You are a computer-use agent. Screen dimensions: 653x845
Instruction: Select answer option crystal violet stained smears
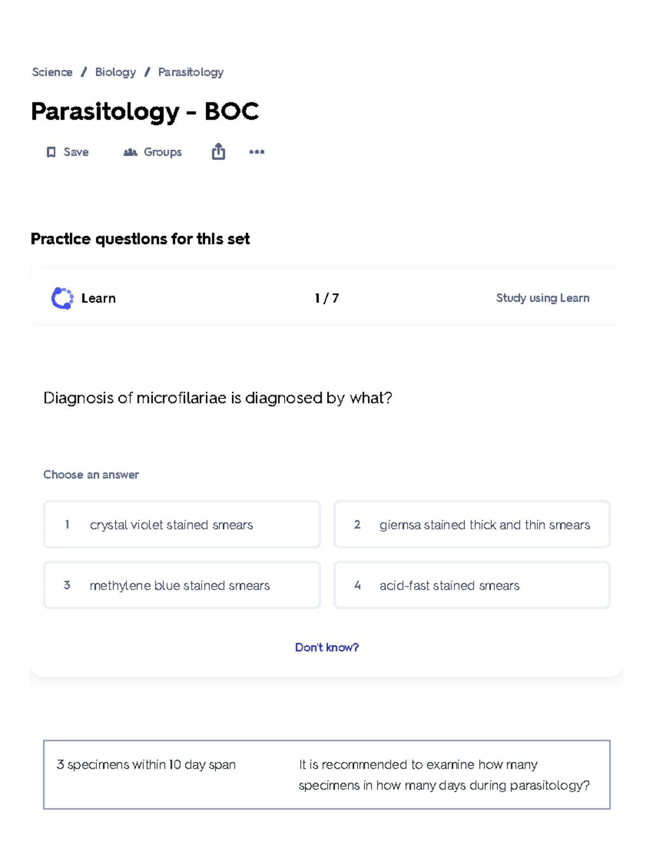point(181,525)
